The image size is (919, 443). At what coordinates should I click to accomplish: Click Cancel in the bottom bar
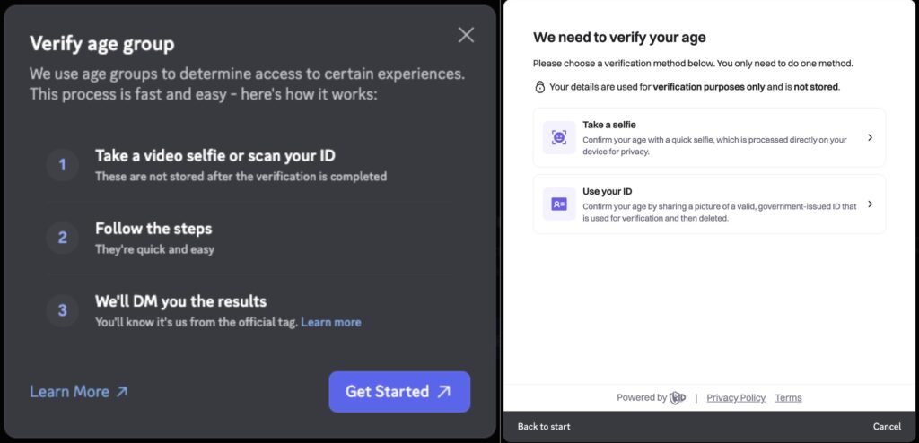[886, 426]
